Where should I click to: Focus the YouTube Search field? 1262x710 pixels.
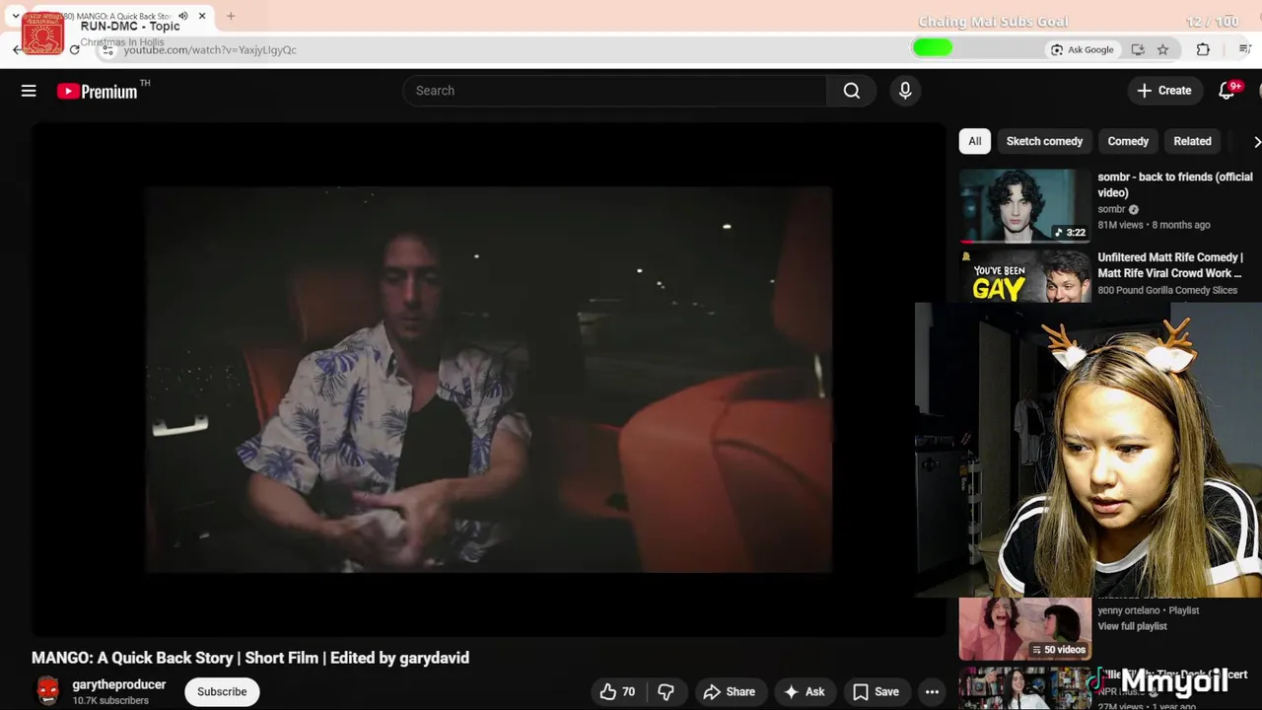[x=615, y=91]
